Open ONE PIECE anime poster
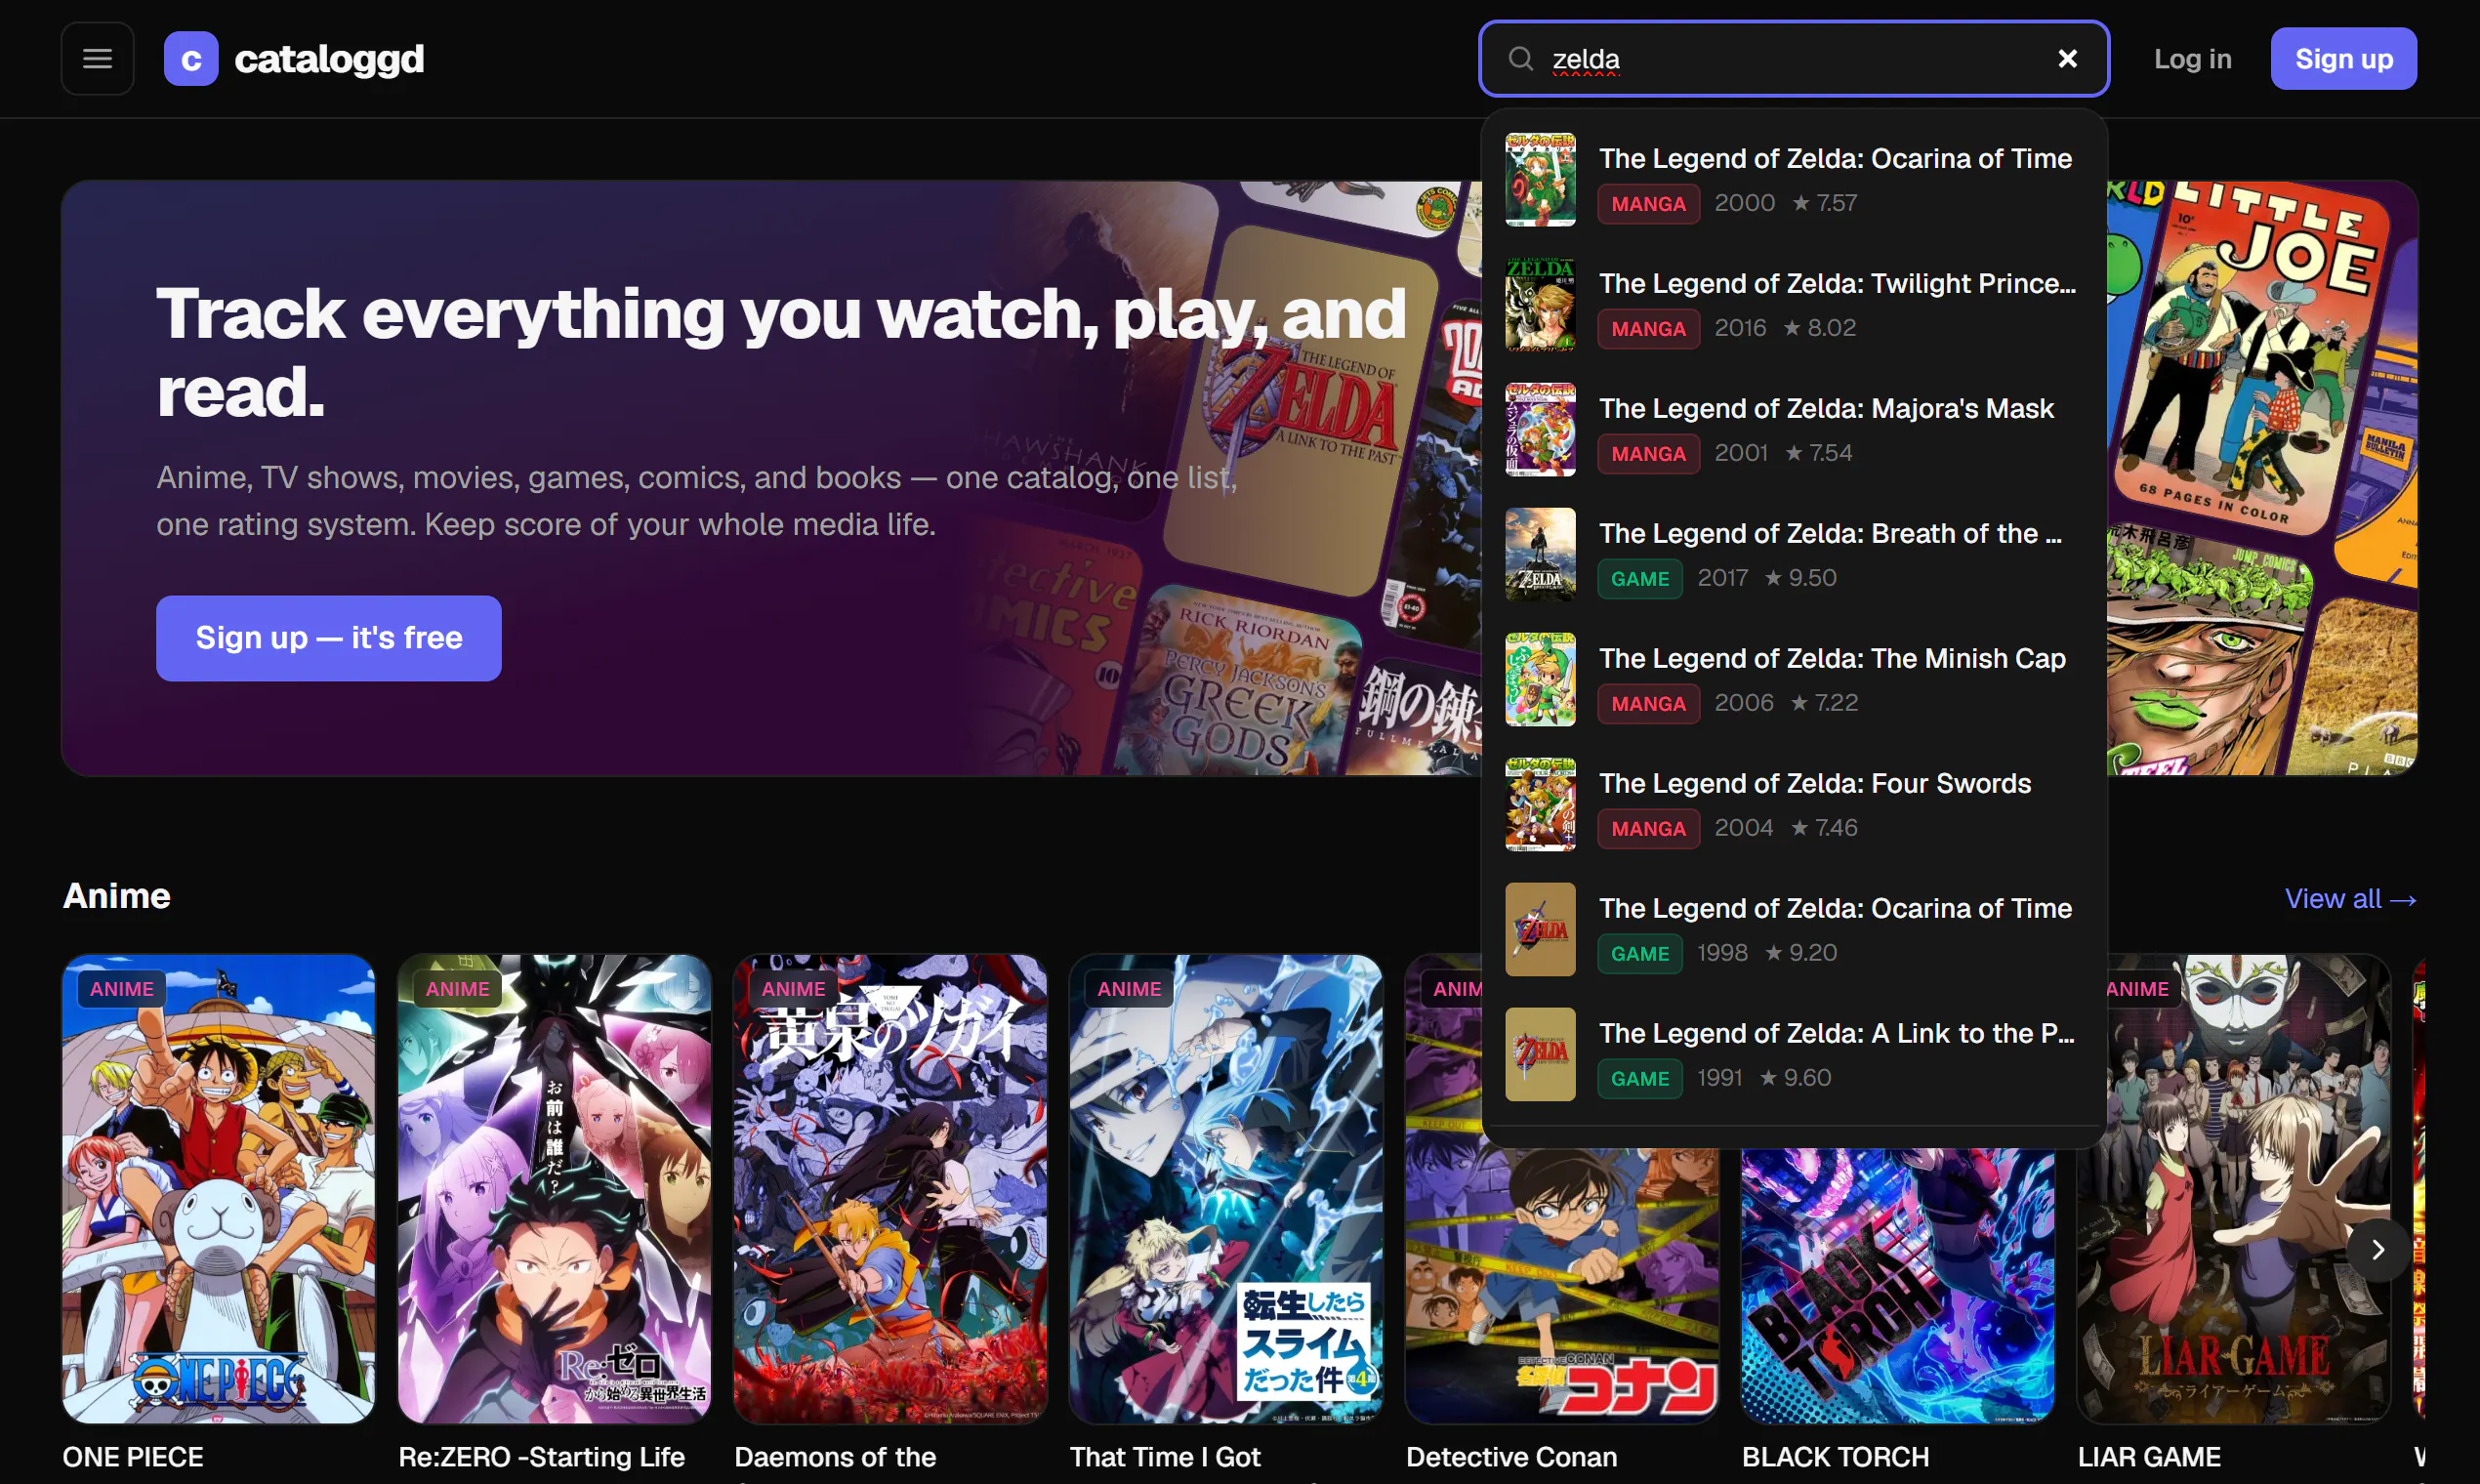Screen dimensions: 2480x1484 [x=219, y=1189]
